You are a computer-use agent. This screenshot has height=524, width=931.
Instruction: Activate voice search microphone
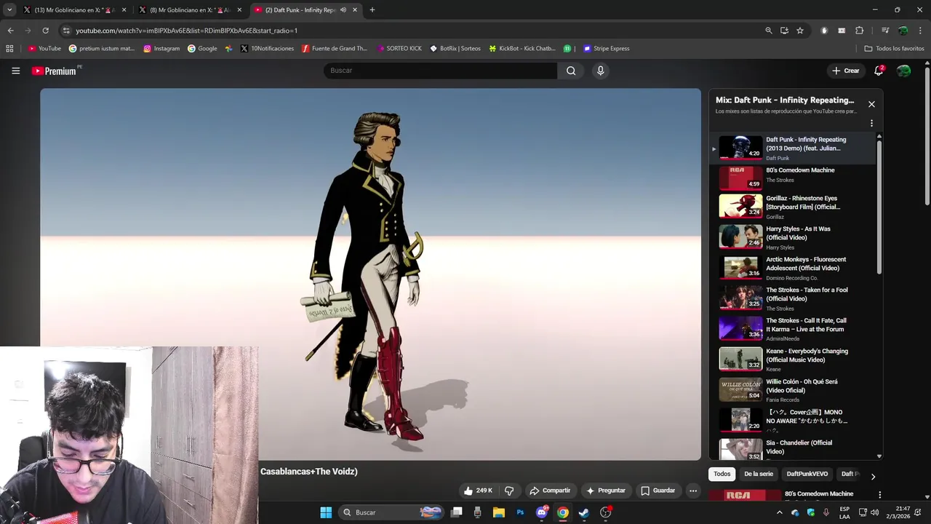pyautogui.click(x=600, y=71)
